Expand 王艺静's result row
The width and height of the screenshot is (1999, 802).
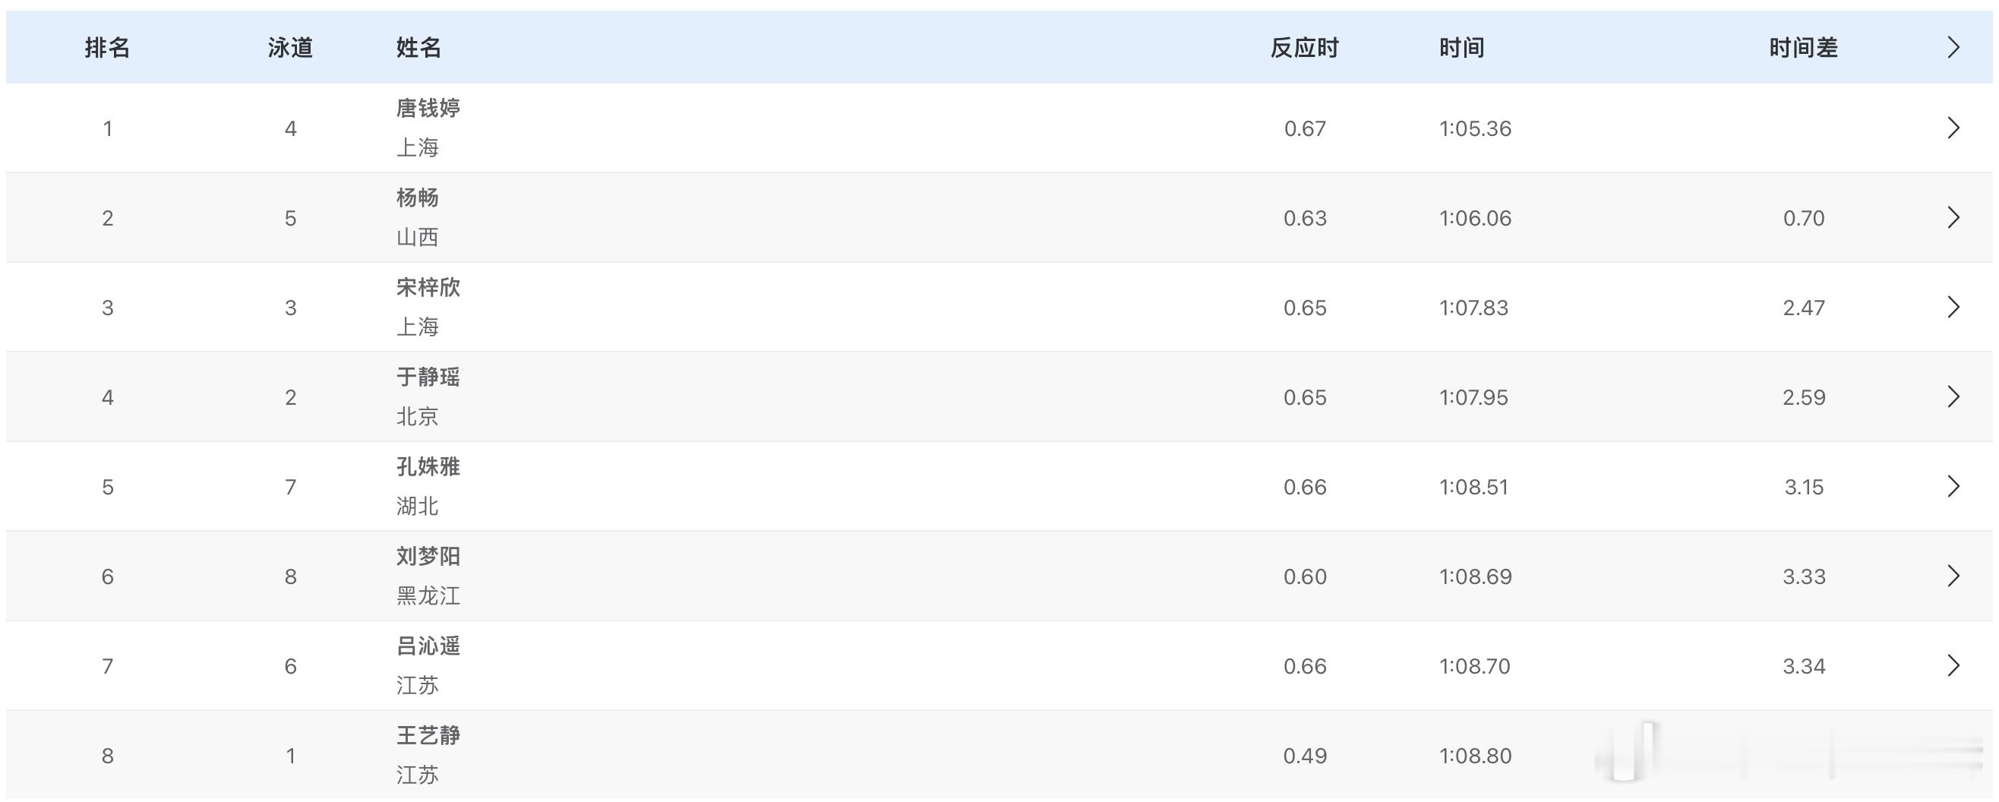[1955, 755]
